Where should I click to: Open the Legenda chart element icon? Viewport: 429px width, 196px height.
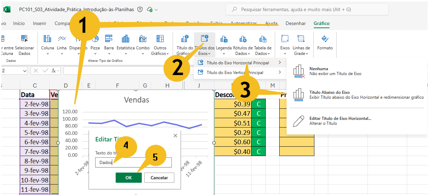pyautogui.click(x=224, y=39)
